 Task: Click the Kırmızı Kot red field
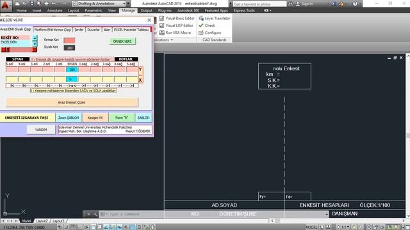[x=69, y=40]
